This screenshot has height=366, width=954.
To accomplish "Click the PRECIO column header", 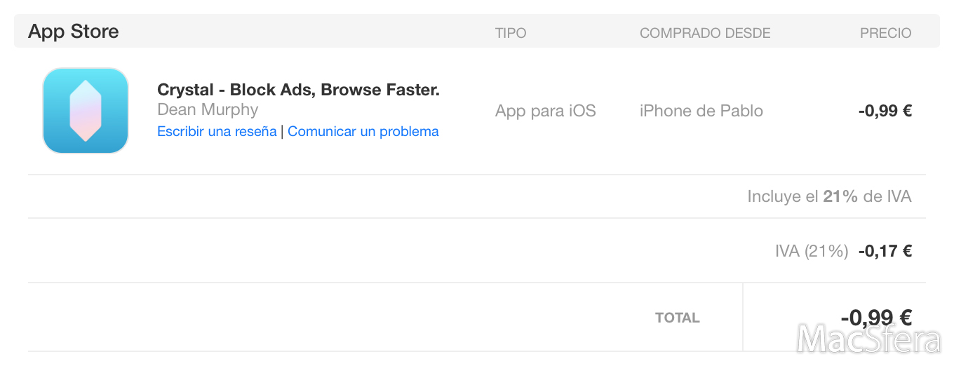I will [886, 33].
